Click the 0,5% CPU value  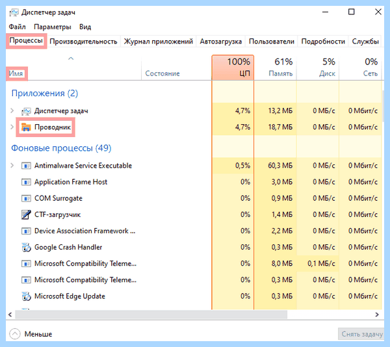click(242, 166)
